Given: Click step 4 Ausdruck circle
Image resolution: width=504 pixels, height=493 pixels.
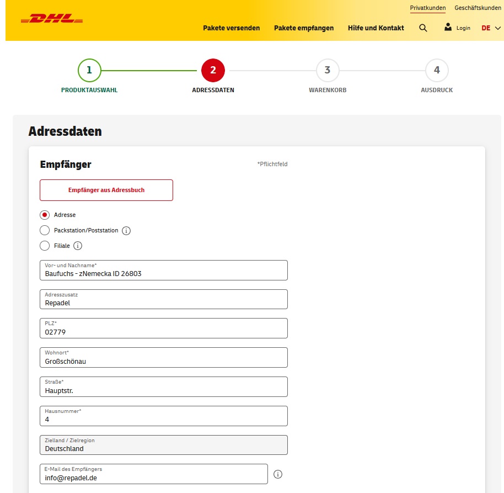Looking at the screenshot, I should coord(437,70).
